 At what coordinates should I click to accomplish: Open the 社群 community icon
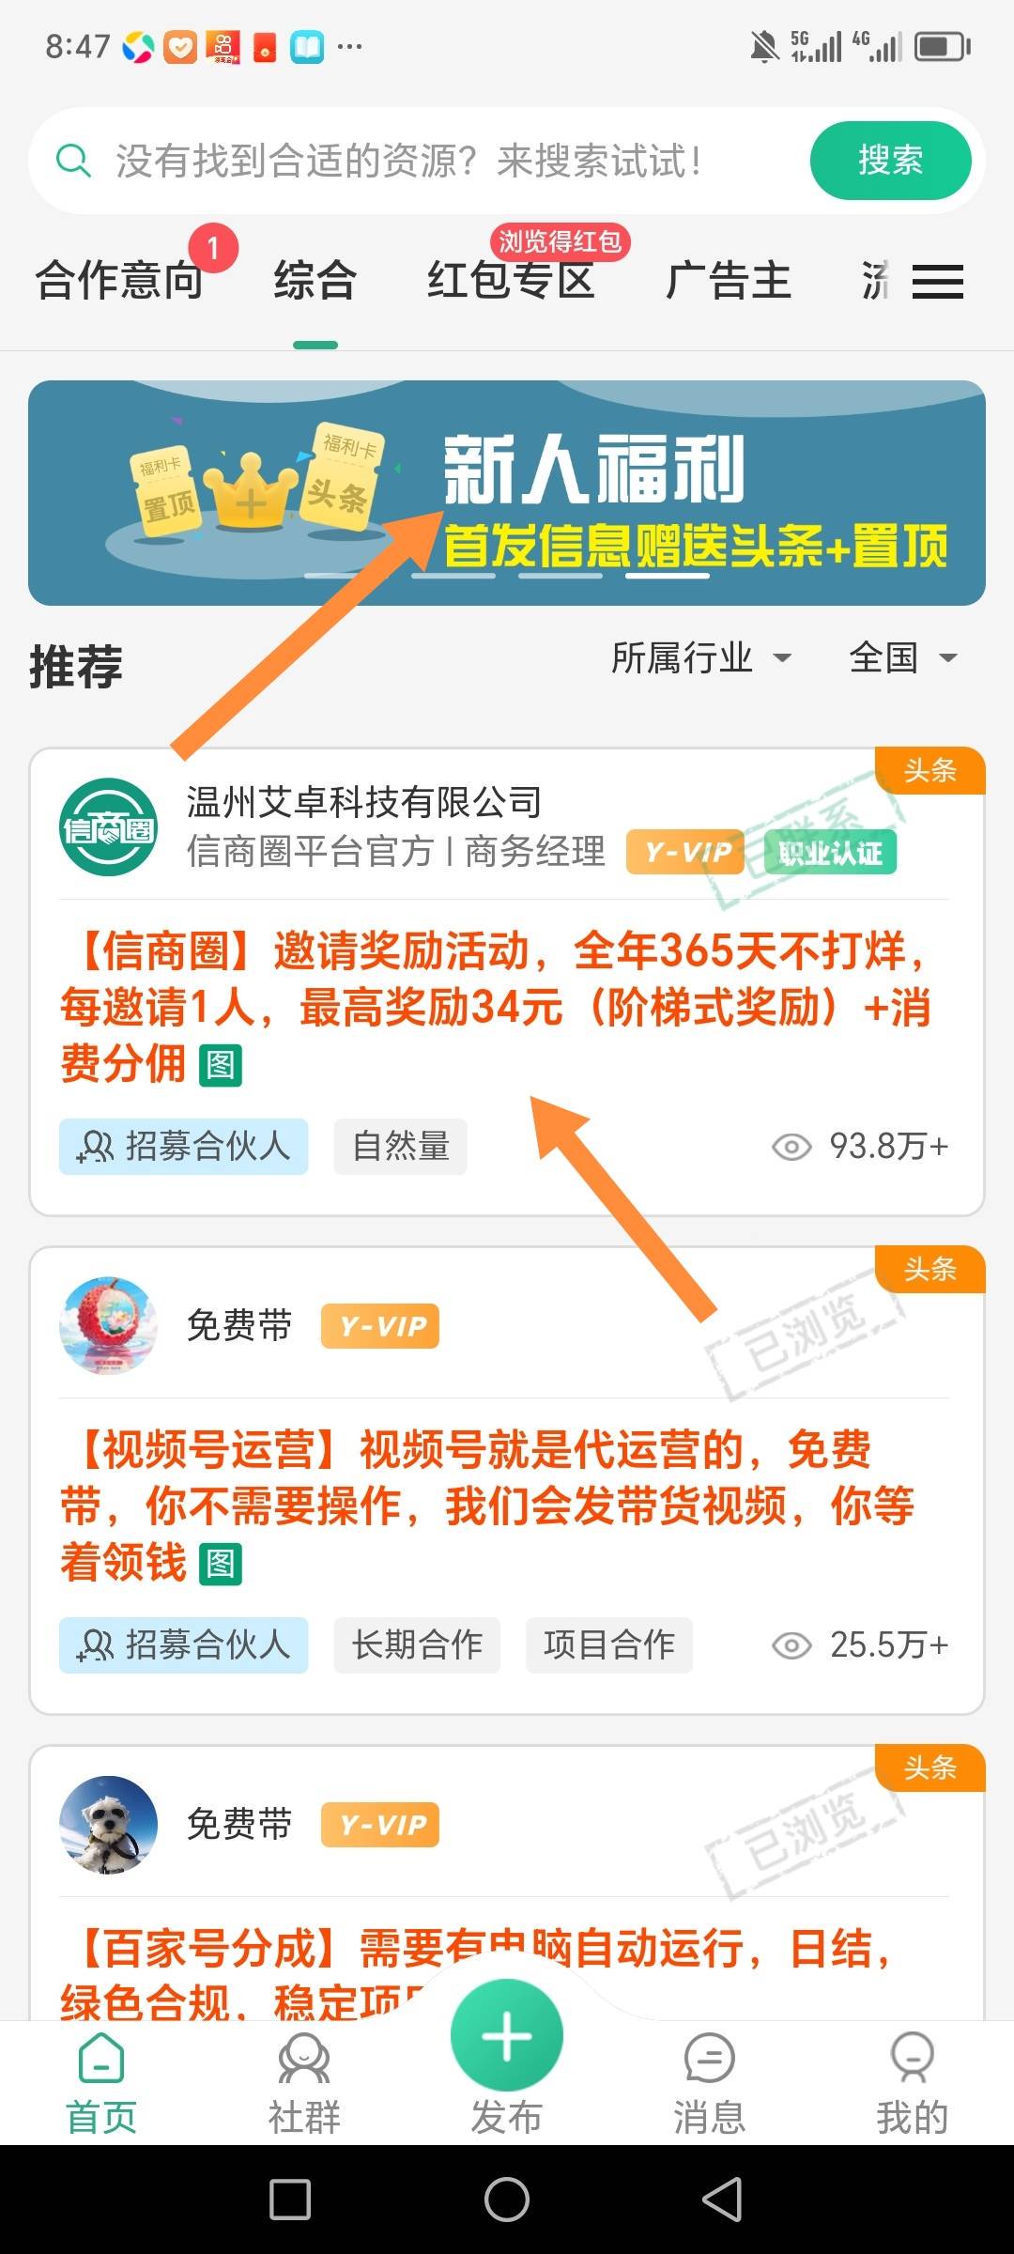tap(304, 2060)
